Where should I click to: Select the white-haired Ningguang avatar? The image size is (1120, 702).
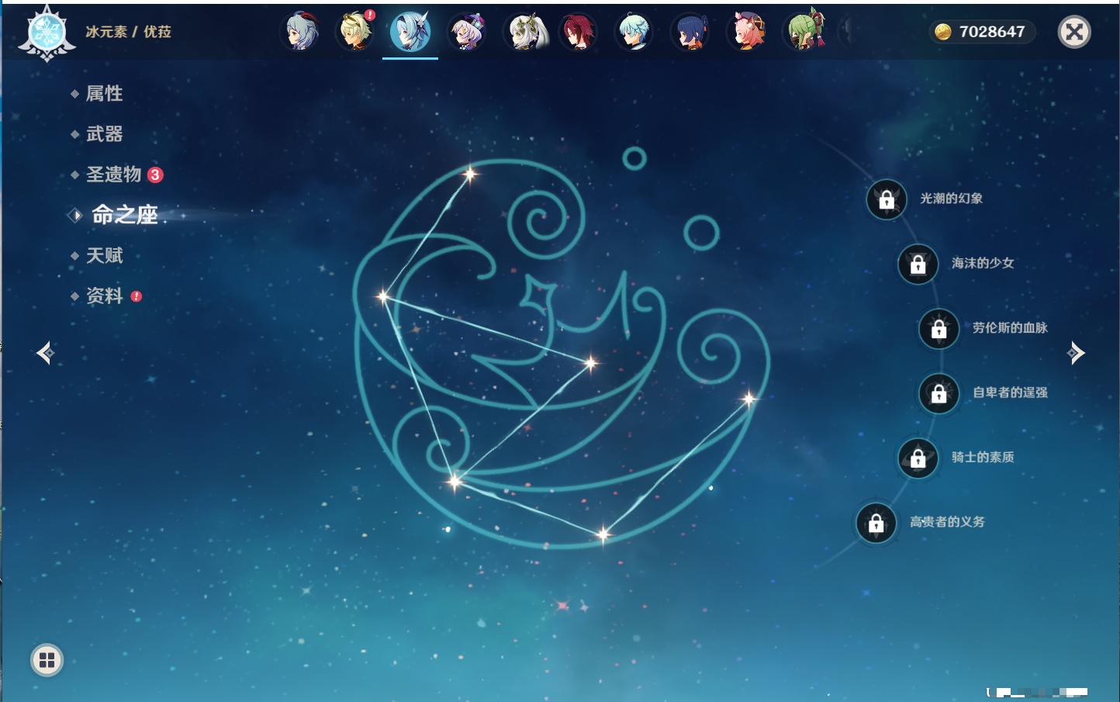[x=525, y=32]
